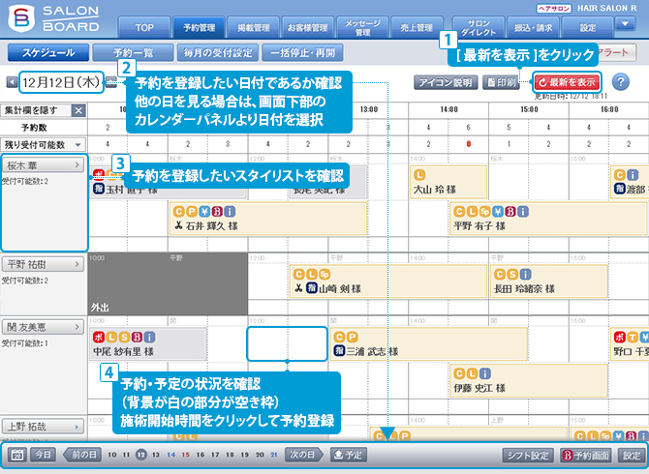The width and height of the screenshot is (649, 474).
Task: Click the 12月12日(木) date field
Action: 61,82
